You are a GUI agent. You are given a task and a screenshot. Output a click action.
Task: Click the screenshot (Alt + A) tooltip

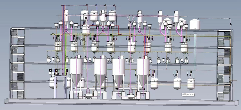click(188, 95)
